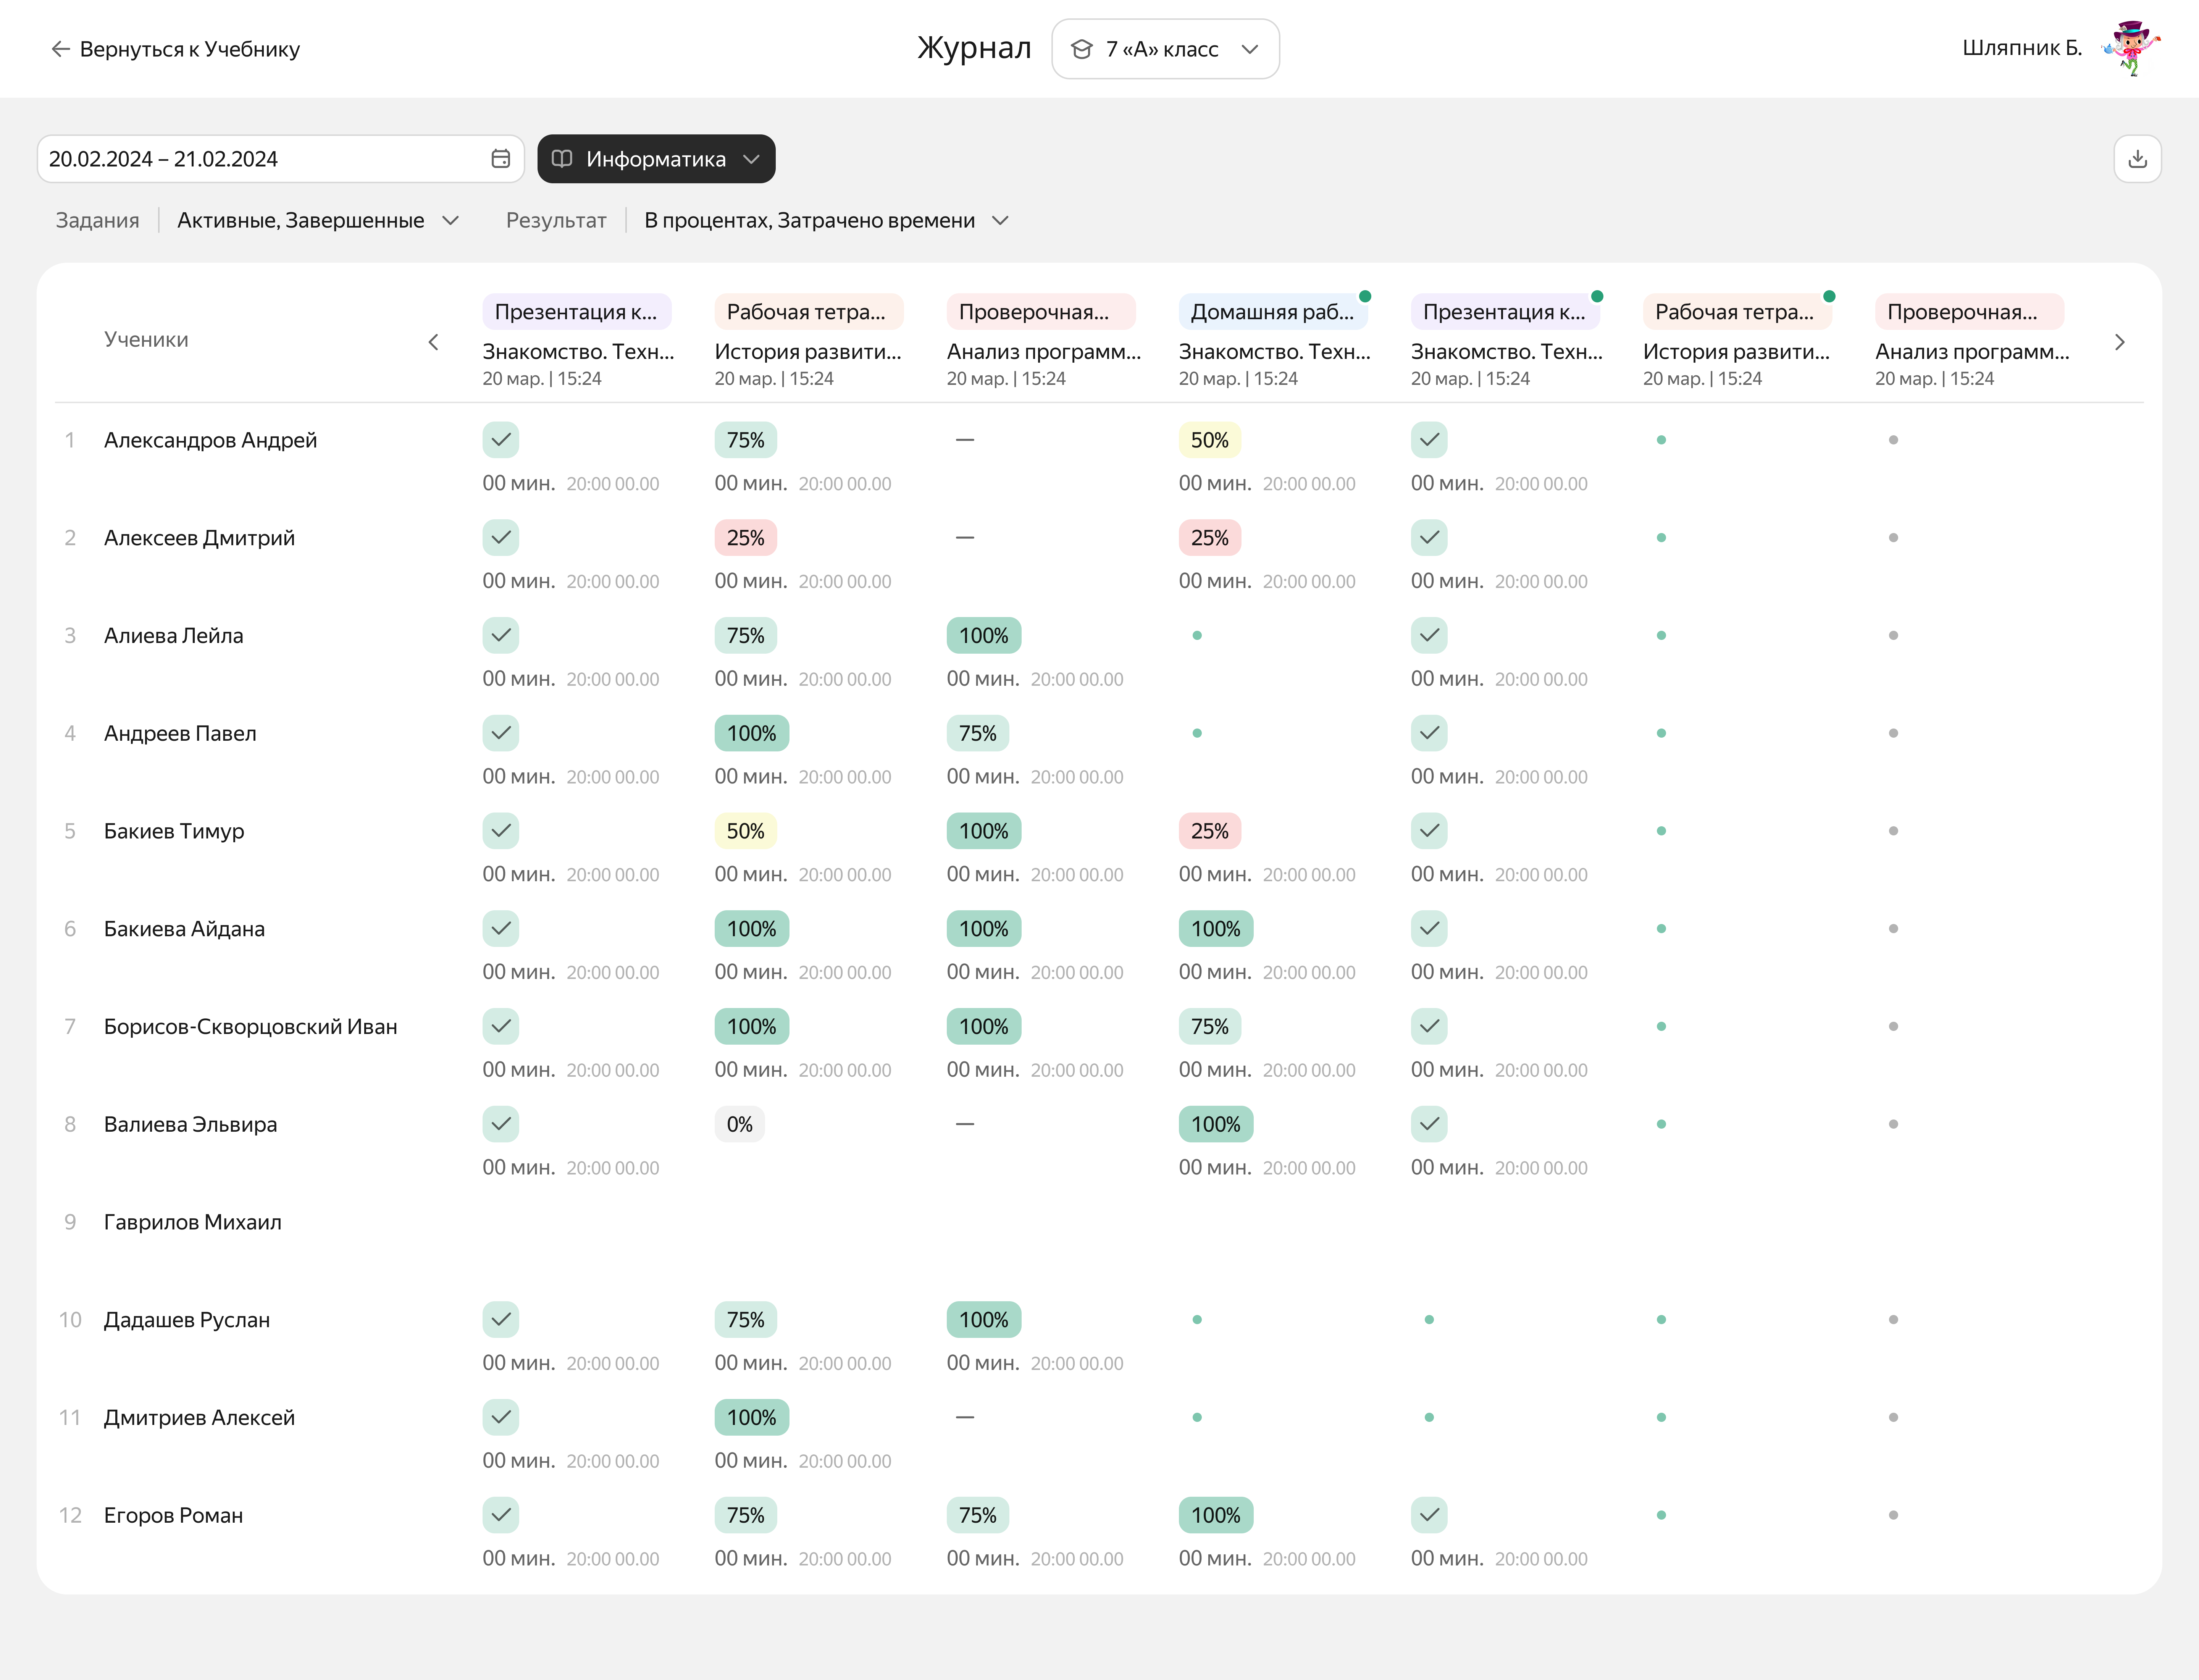Click Алексеев Дмитрий's first presentation checkmark
Screen dimensions: 2199x1680
(x=501, y=538)
